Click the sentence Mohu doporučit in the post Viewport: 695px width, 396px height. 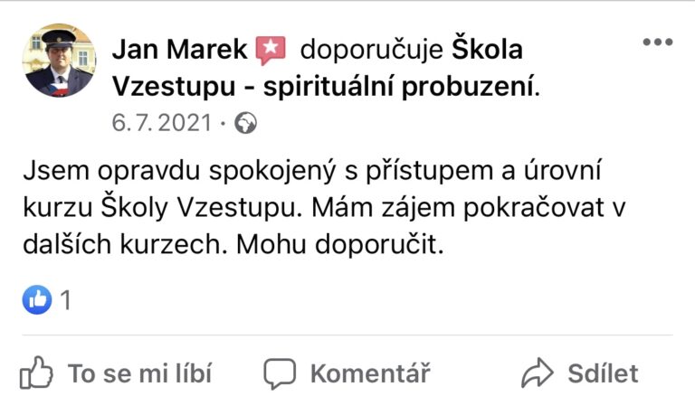point(340,244)
